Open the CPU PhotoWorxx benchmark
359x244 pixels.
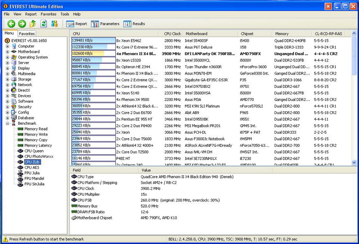point(39,157)
